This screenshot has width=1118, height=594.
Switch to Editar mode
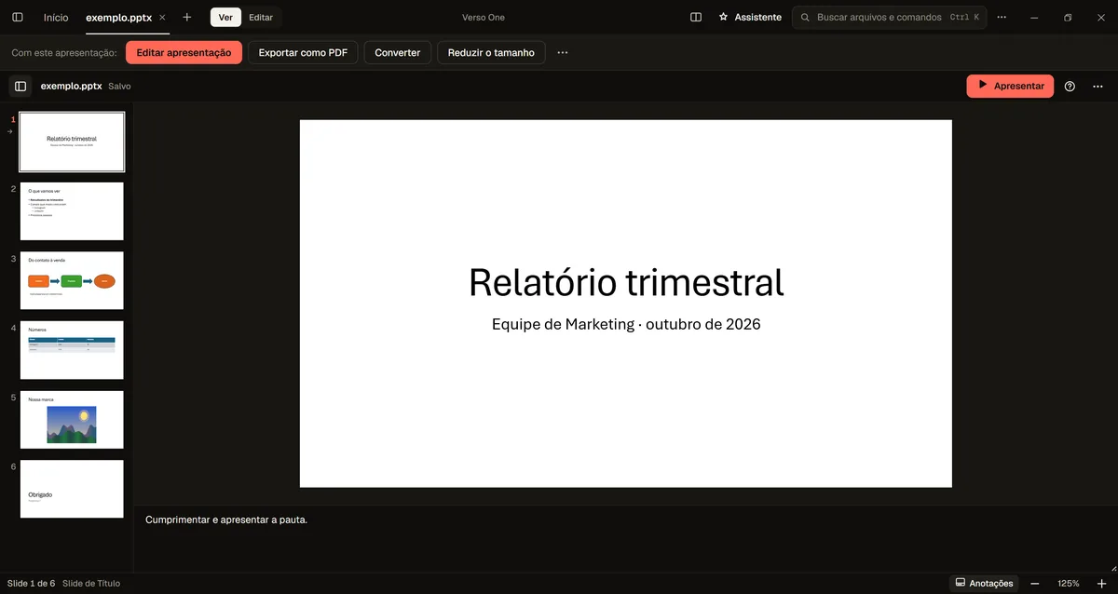[261, 17]
